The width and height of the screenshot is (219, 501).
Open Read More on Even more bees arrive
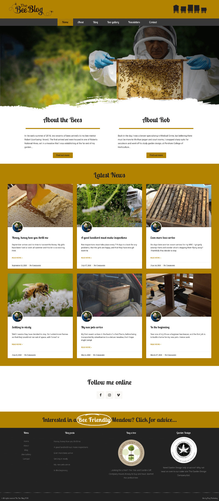(x=156, y=258)
